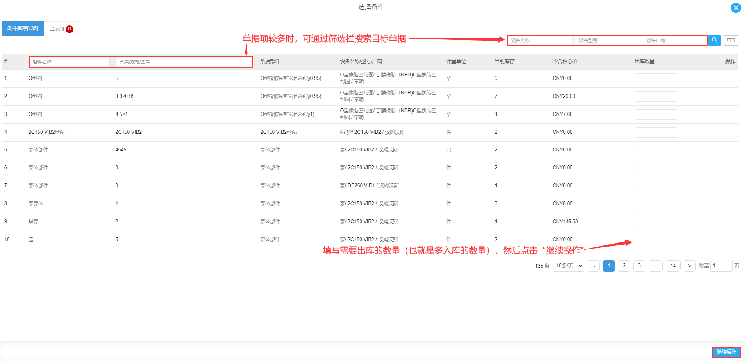Click the 当前库存 column header
The width and height of the screenshot is (745, 361).
[504, 62]
